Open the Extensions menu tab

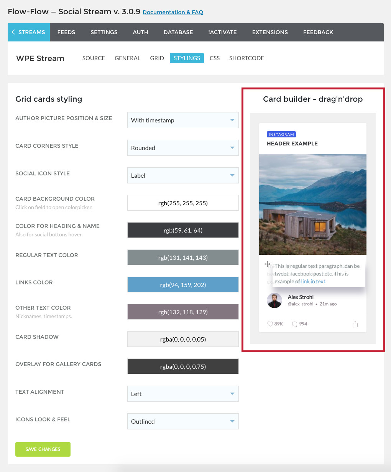pyautogui.click(x=270, y=32)
